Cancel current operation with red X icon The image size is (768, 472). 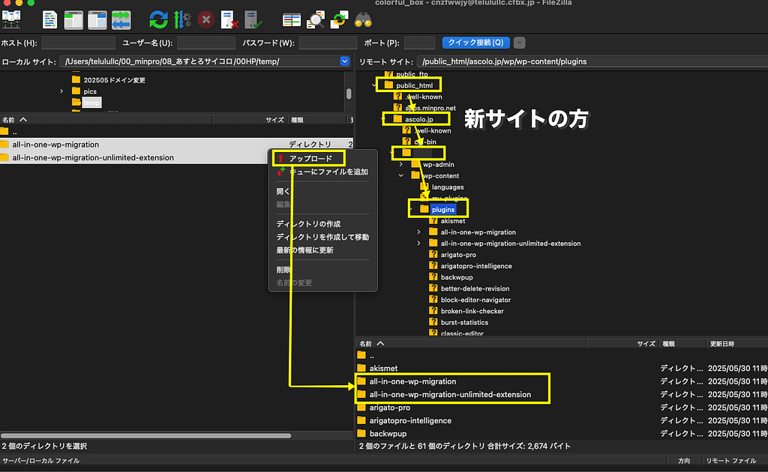click(x=205, y=19)
